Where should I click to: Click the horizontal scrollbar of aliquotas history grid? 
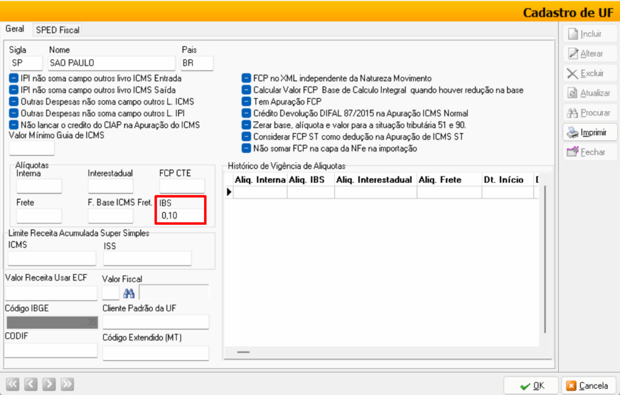pyautogui.click(x=243, y=352)
